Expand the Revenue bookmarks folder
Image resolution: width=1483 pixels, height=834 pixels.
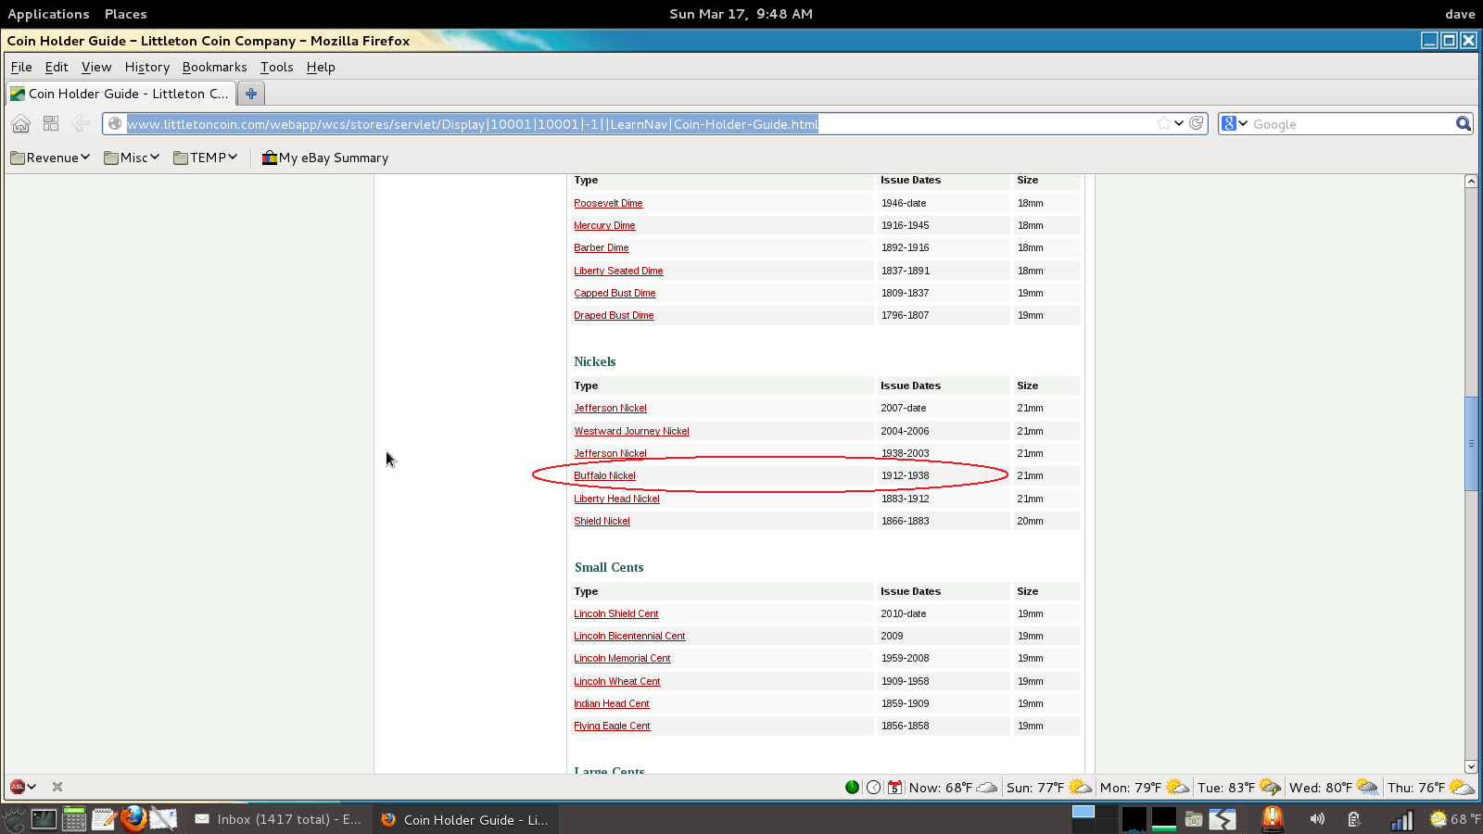click(50, 158)
